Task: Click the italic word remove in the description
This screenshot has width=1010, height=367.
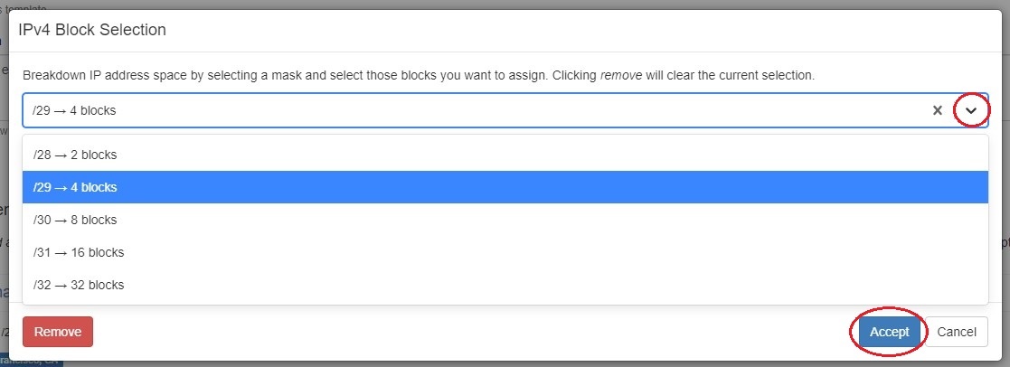Action: click(621, 75)
